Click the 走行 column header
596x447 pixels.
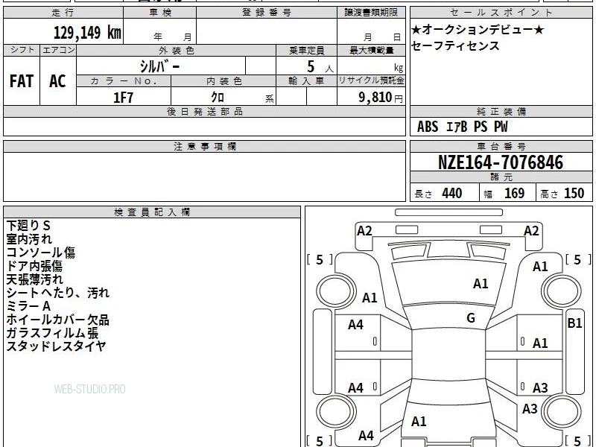(63, 13)
